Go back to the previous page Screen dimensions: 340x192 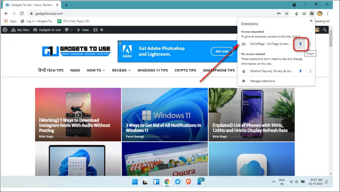[6, 13]
